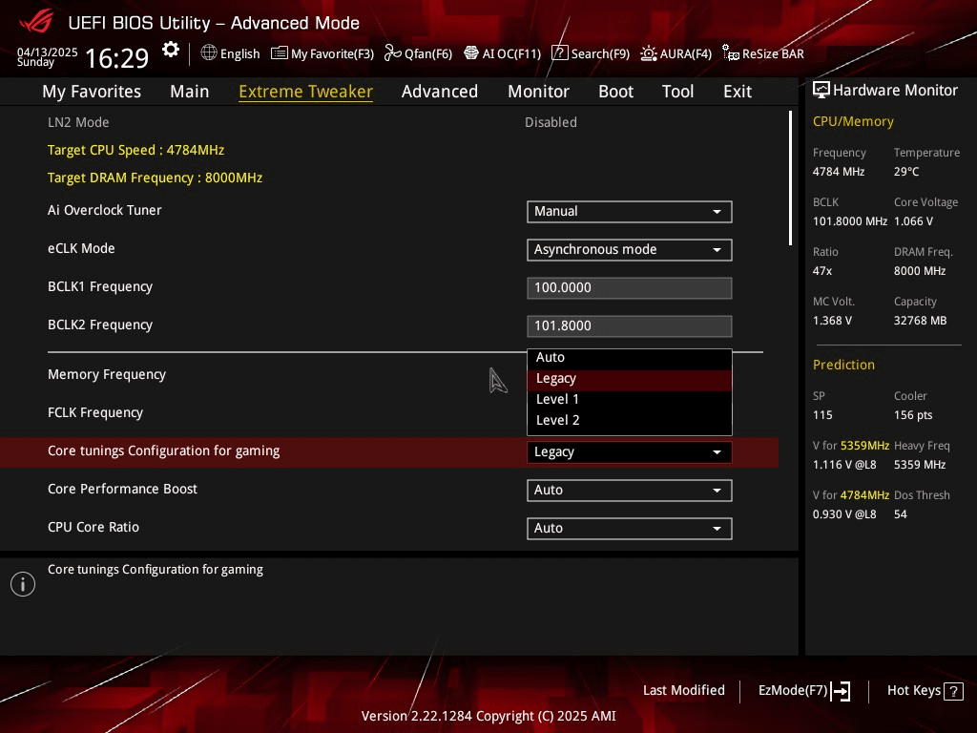Switch to Main tab

click(x=190, y=91)
